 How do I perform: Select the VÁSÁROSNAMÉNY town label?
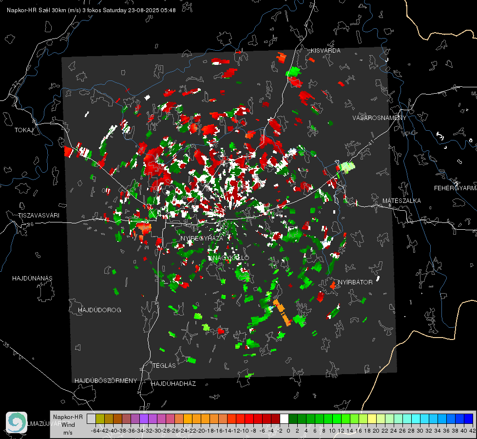(x=380, y=118)
